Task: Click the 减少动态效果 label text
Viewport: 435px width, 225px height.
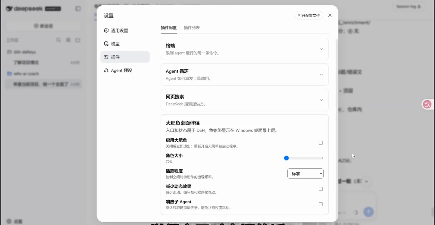Action: [178, 186]
